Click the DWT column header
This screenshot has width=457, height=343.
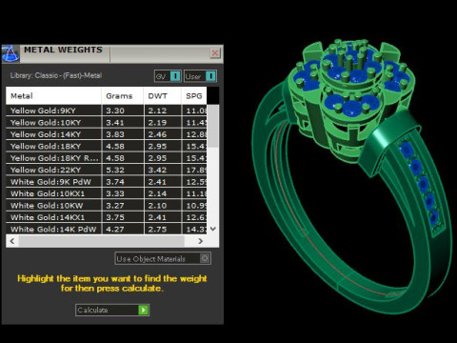click(x=163, y=96)
